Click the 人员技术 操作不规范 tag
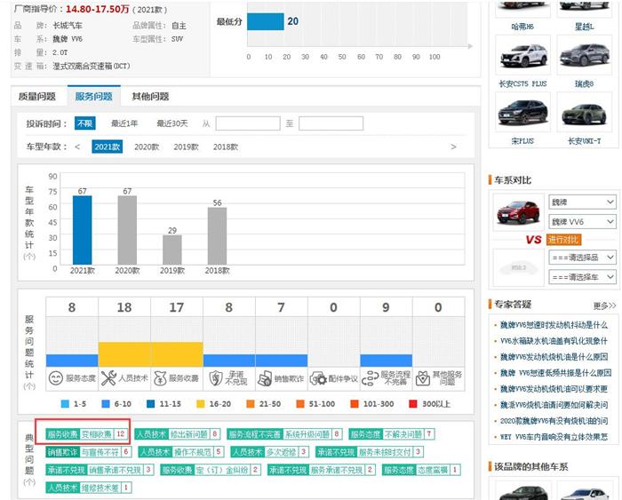 pos(181,452)
